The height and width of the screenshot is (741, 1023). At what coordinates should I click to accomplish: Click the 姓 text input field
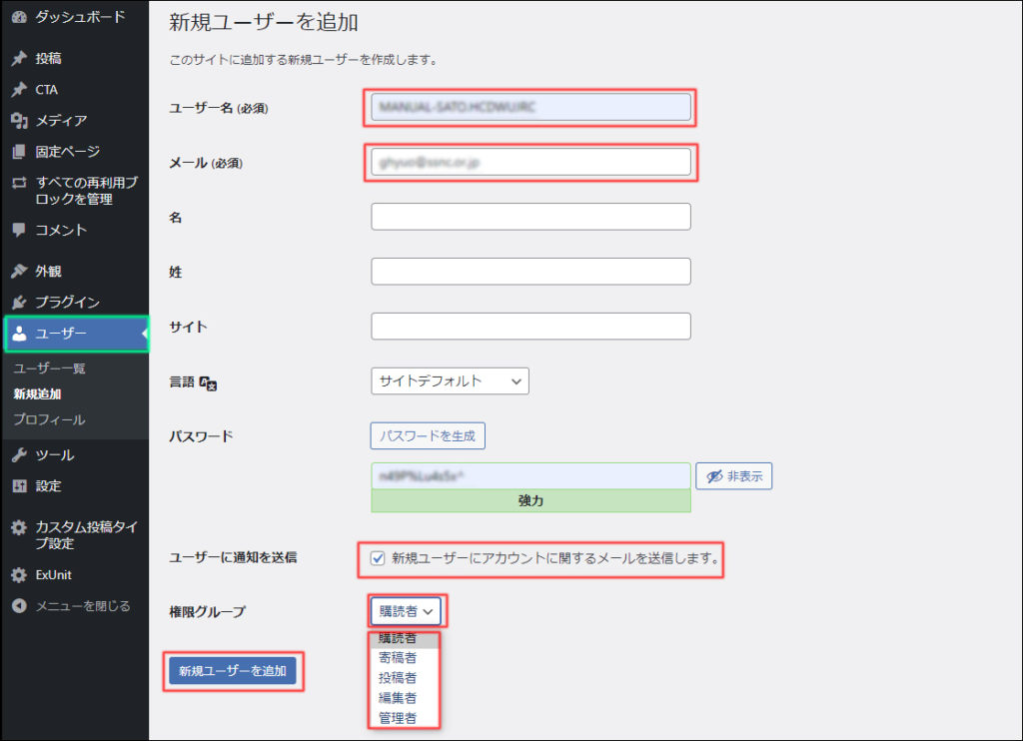[x=530, y=272]
